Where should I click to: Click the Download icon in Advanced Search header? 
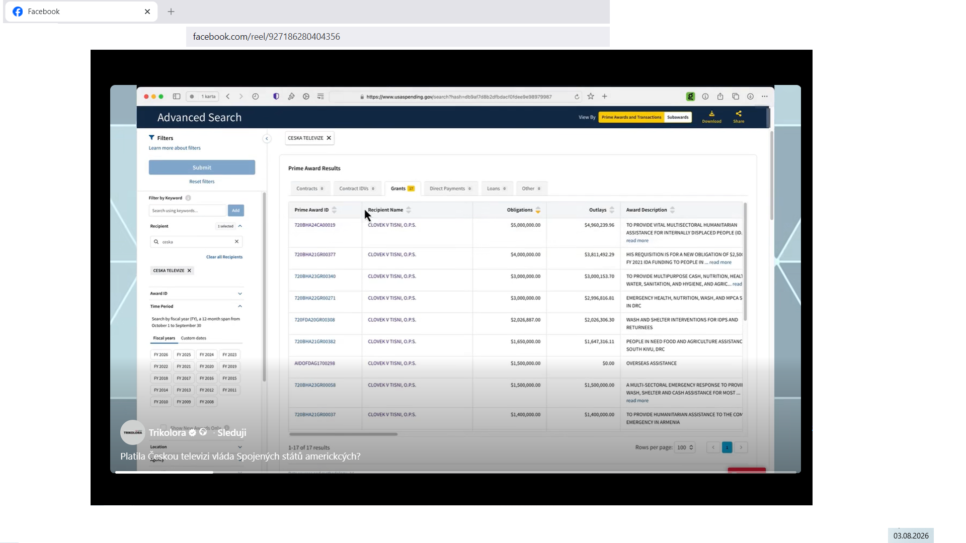[711, 117]
